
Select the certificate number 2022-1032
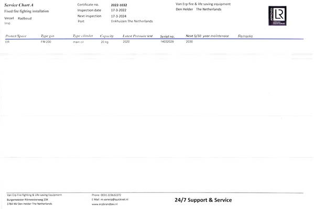coord(119,5)
